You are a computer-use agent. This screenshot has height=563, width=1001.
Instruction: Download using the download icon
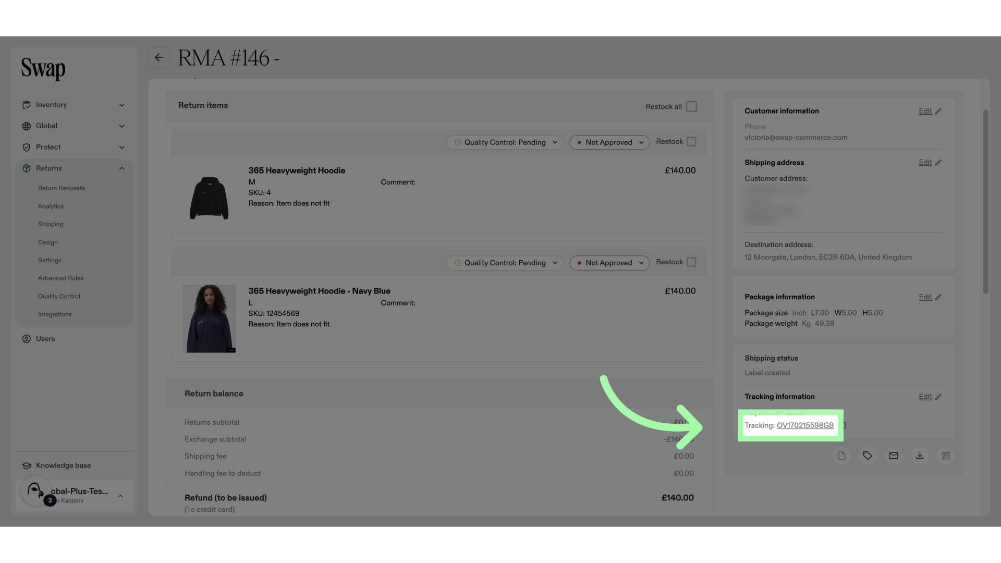pyautogui.click(x=920, y=456)
